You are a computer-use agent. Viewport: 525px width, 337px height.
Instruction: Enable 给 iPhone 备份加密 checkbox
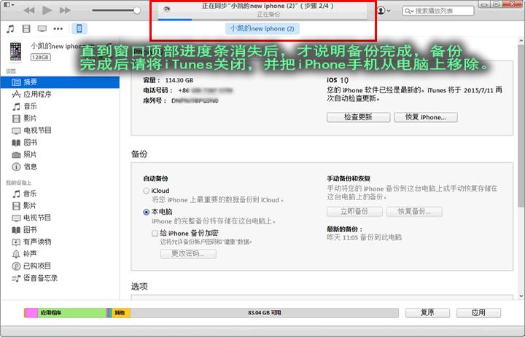[155, 234]
